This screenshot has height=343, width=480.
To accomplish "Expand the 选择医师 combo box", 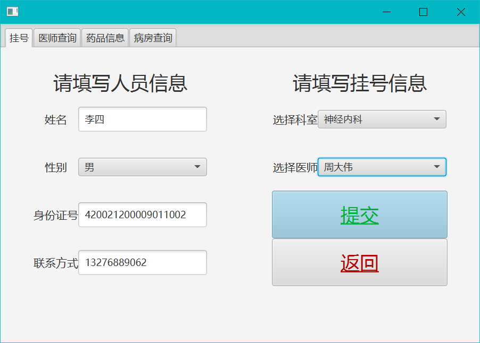I will pyautogui.click(x=382, y=167).
